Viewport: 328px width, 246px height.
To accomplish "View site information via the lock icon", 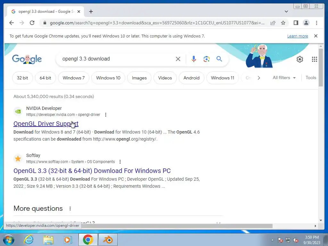I will pos(45,23).
